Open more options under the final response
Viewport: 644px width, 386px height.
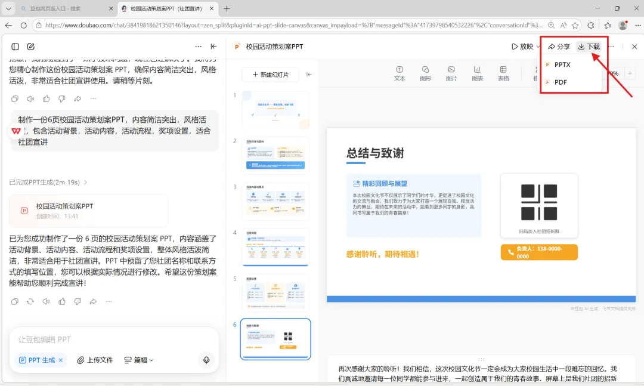pyautogui.click(x=109, y=301)
